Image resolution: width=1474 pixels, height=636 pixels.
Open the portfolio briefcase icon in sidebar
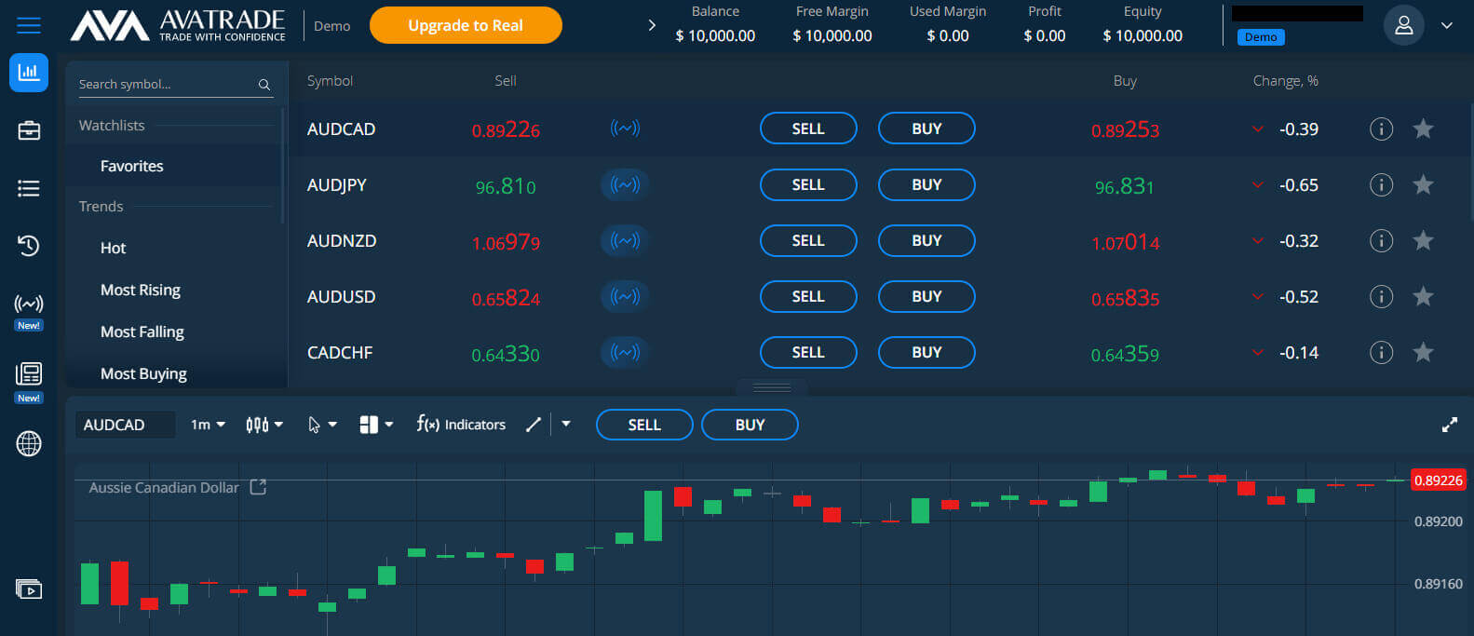click(x=29, y=130)
